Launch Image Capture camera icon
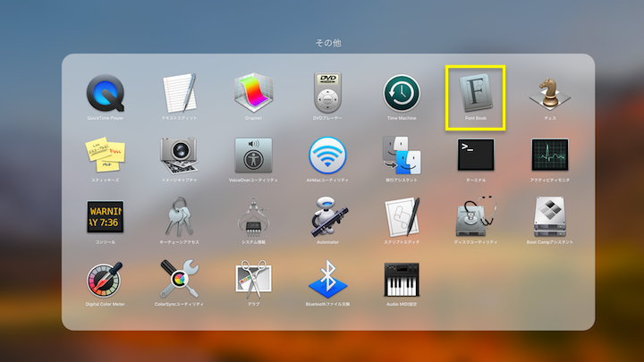This screenshot has height=362, width=644. click(180, 156)
